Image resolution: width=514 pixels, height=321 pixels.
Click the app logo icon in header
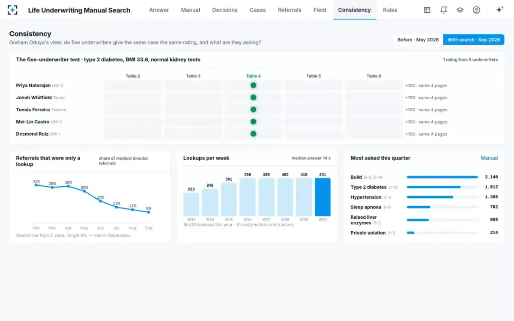pos(12,10)
